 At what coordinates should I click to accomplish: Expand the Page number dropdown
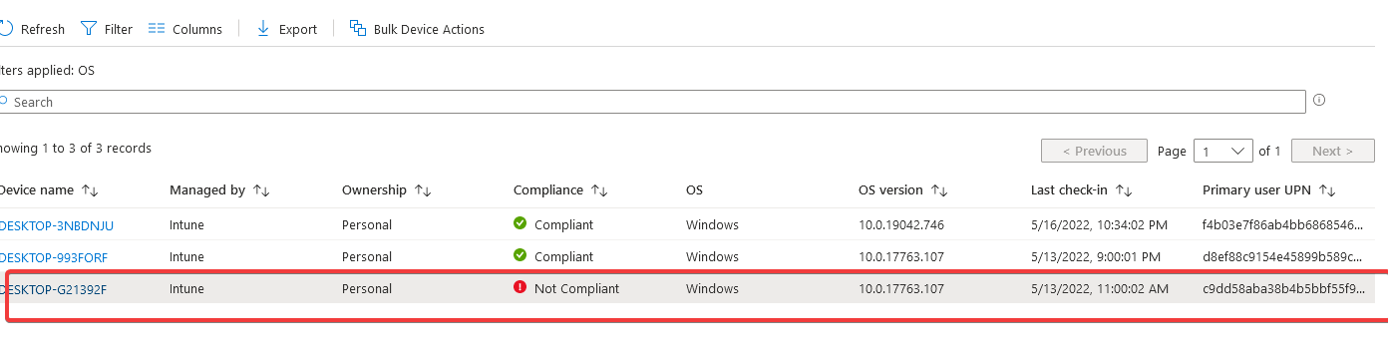tap(1223, 151)
